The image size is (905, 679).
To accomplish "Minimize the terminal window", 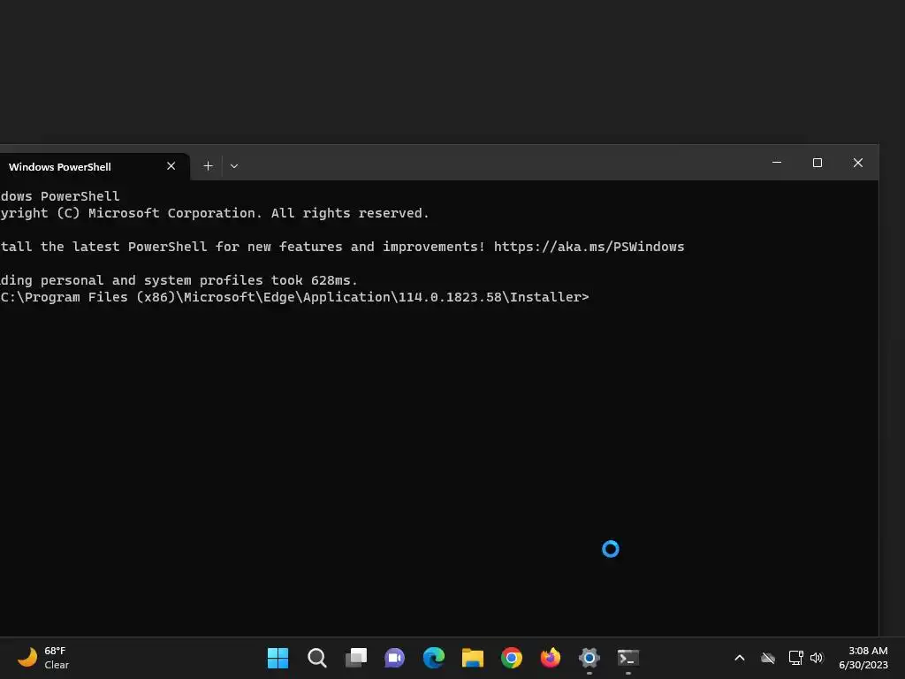I will pyautogui.click(x=777, y=163).
